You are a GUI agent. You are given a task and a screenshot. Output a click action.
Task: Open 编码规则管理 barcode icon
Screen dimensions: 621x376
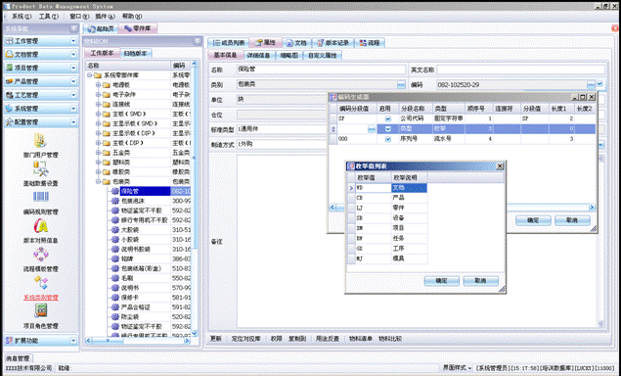coord(40,197)
